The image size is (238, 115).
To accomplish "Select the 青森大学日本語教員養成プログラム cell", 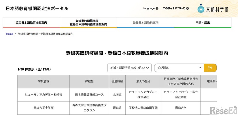I will (x=89, y=108).
